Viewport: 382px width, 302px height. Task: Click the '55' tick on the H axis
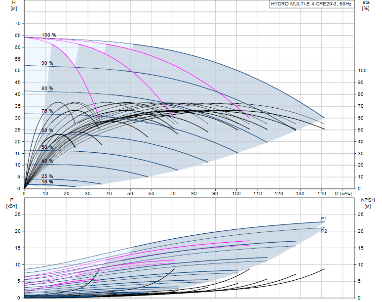point(18,59)
